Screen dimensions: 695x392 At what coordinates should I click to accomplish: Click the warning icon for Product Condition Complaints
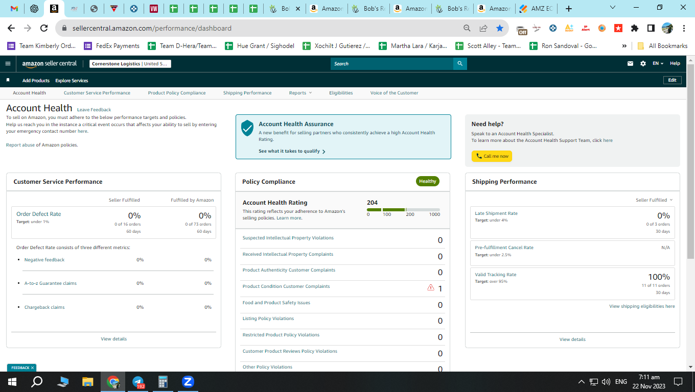click(x=430, y=287)
